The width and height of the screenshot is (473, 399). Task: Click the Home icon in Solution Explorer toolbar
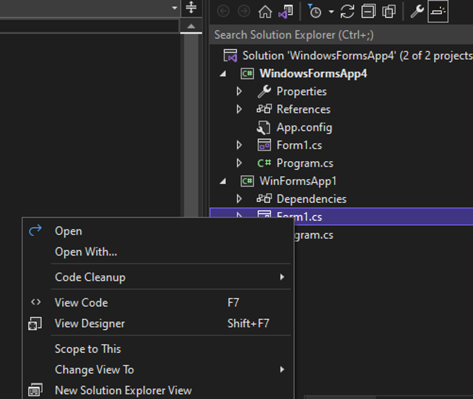(x=265, y=12)
